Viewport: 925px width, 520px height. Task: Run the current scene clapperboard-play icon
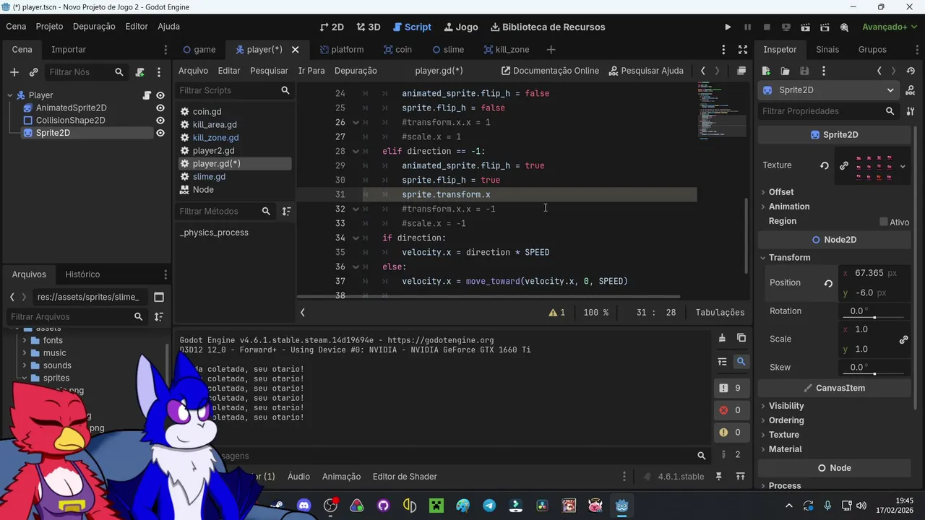[806, 27]
